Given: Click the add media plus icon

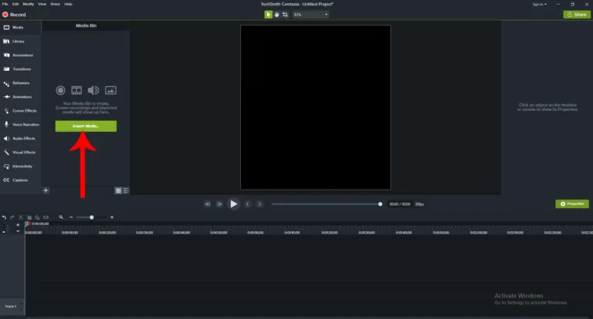Looking at the screenshot, I should coord(46,190).
